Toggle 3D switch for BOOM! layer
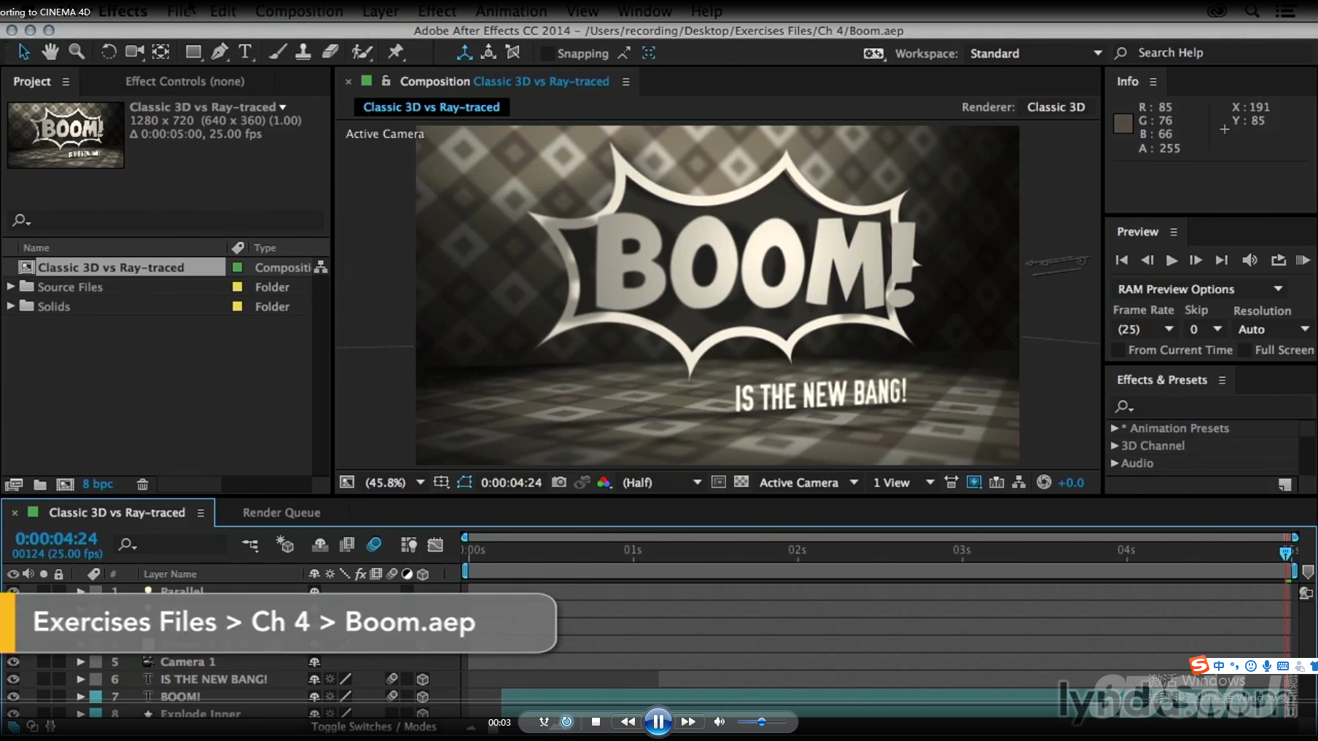The image size is (1318, 741). (423, 697)
